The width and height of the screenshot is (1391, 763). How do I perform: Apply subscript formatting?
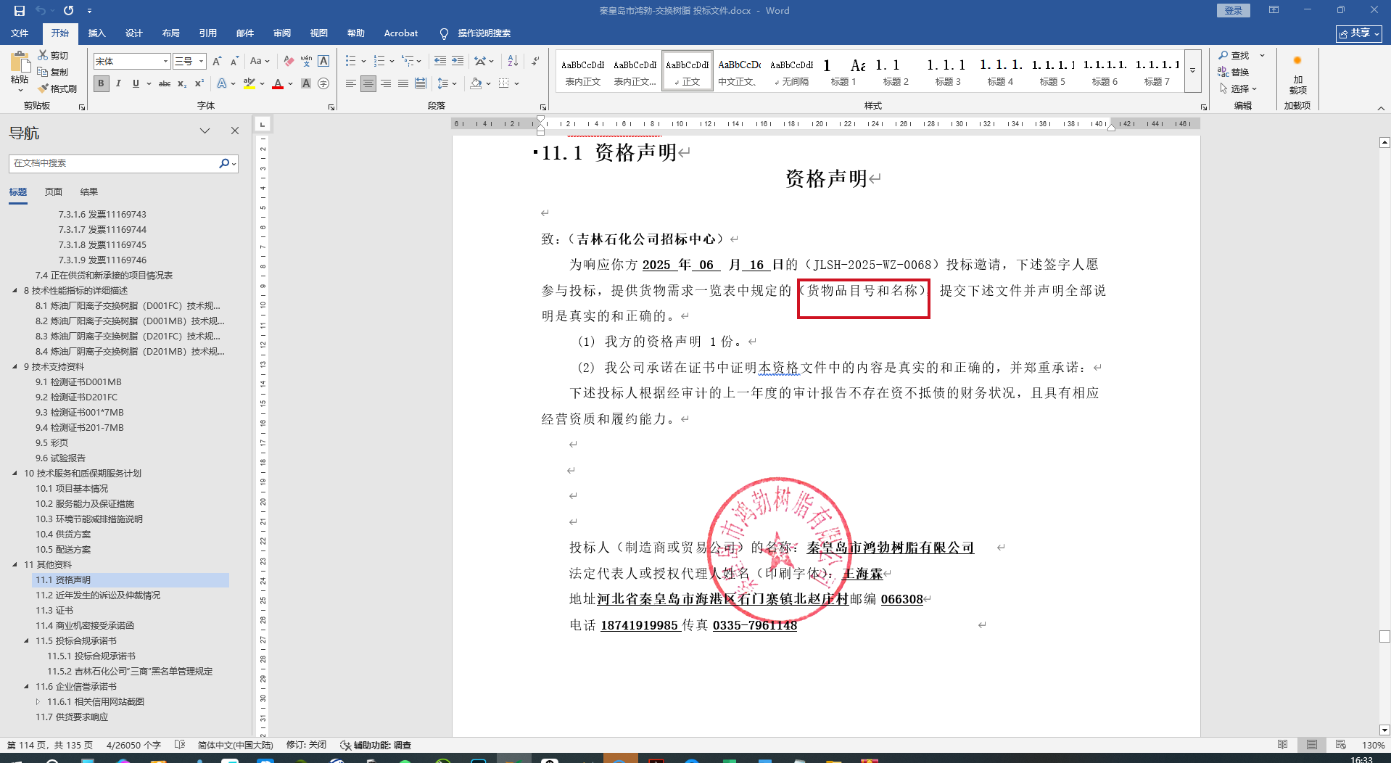pos(182,83)
